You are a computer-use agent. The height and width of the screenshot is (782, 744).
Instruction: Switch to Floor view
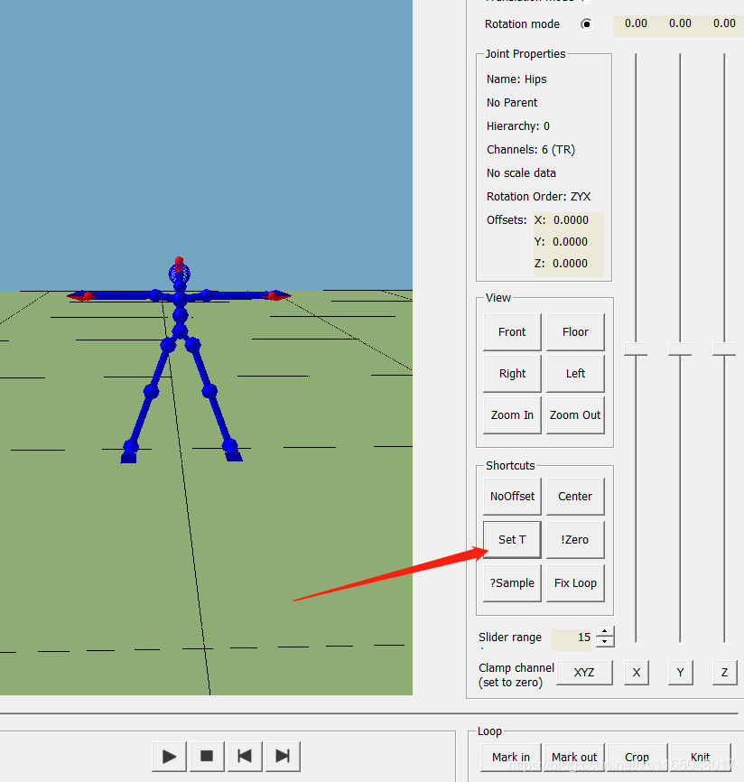pos(575,332)
